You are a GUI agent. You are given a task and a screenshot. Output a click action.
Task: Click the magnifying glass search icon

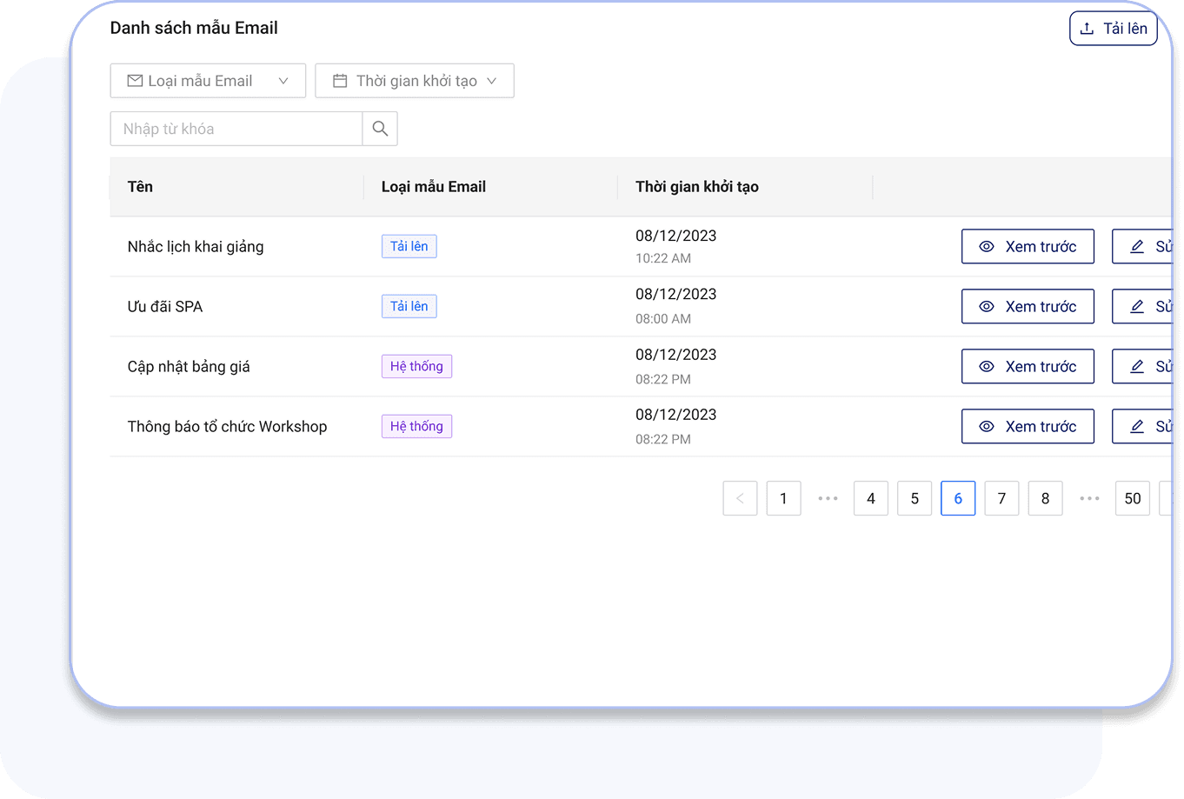coord(380,128)
